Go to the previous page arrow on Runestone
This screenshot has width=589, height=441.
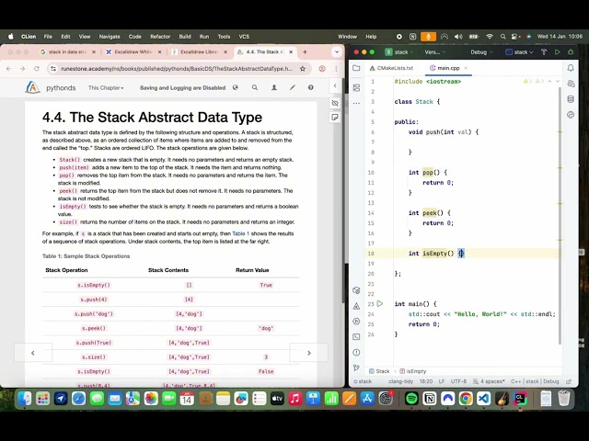point(33,353)
